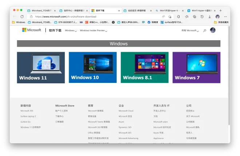Viewport: 240px width, 156px height.
Task: Open Read aloud from the address bar
Action: 163,17
